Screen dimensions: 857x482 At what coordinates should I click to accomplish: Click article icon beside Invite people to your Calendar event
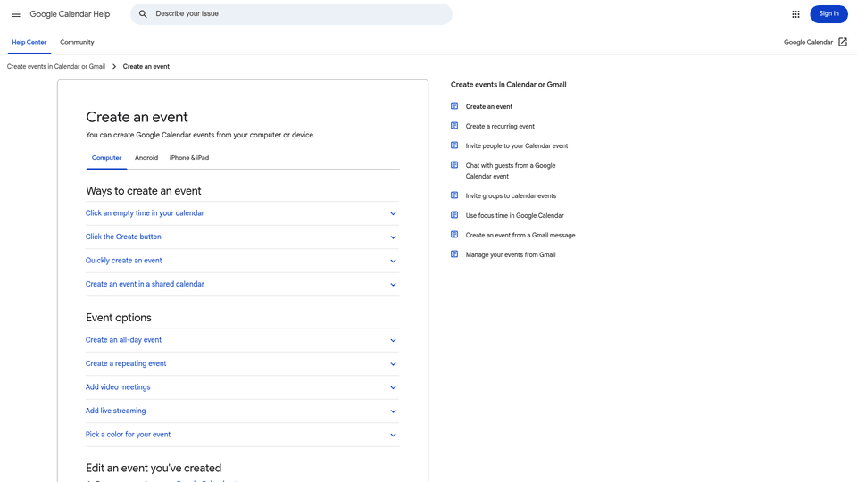click(x=454, y=145)
